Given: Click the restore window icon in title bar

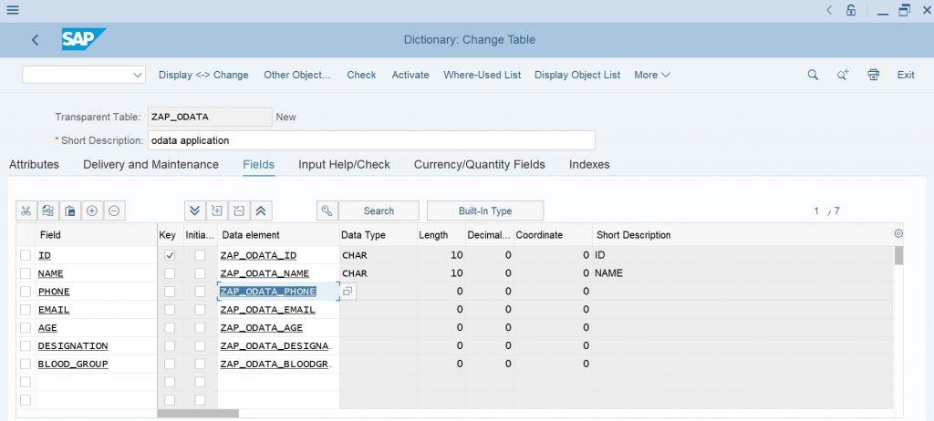Looking at the screenshot, I should coord(905,10).
